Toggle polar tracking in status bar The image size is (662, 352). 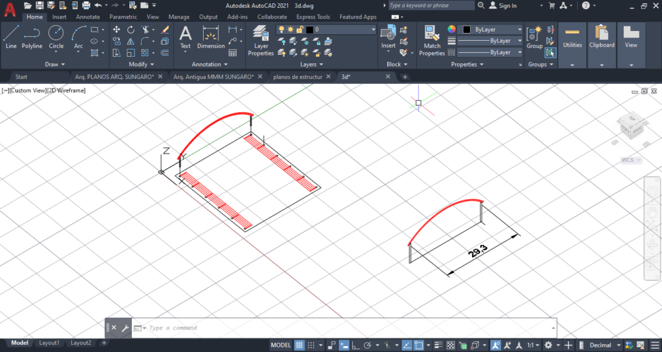367,345
